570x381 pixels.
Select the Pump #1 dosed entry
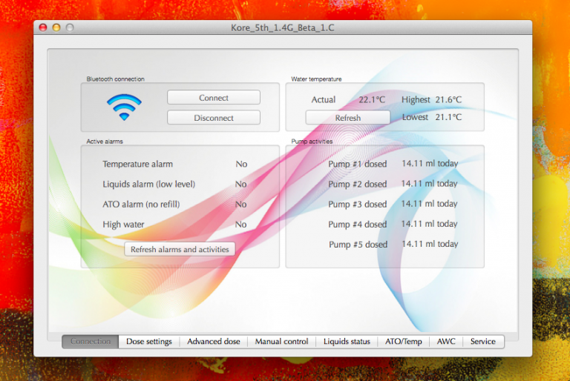pyautogui.click(x=357, y=164)
